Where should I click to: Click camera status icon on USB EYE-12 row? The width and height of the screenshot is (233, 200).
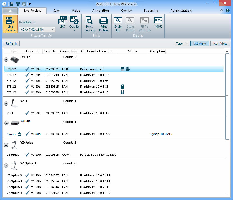click(x=128, y=69)
